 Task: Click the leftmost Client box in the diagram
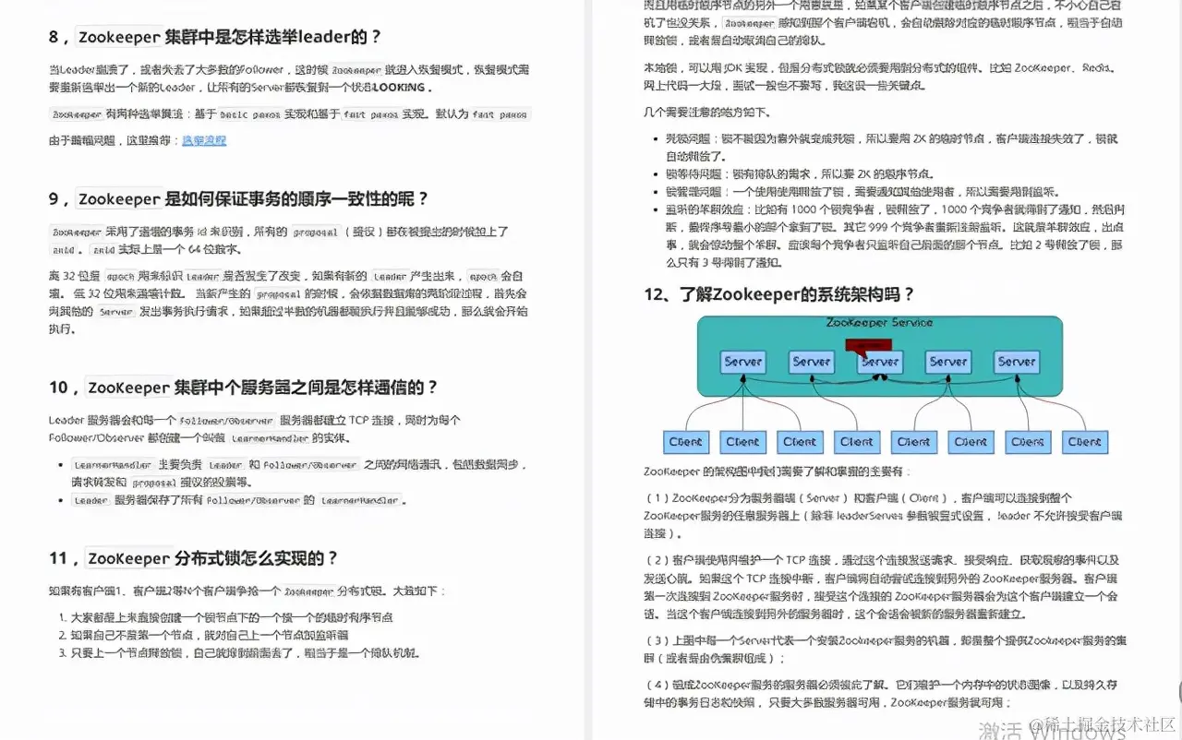coord(685,442)
